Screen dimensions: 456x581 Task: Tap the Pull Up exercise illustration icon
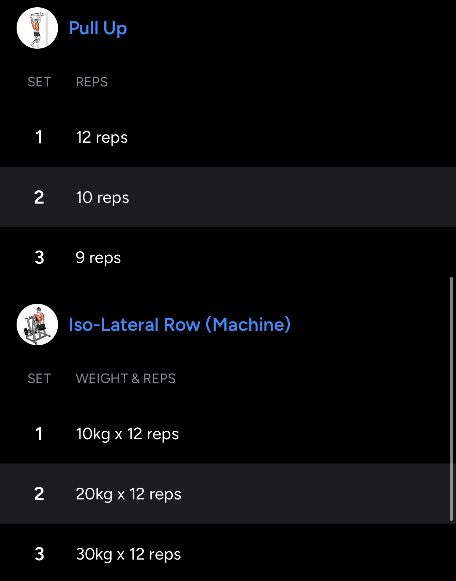click(x=37, y=28)
